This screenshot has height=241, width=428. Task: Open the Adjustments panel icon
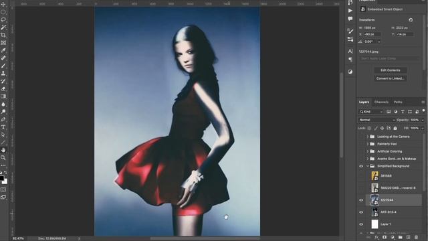[x=350, y=72]
